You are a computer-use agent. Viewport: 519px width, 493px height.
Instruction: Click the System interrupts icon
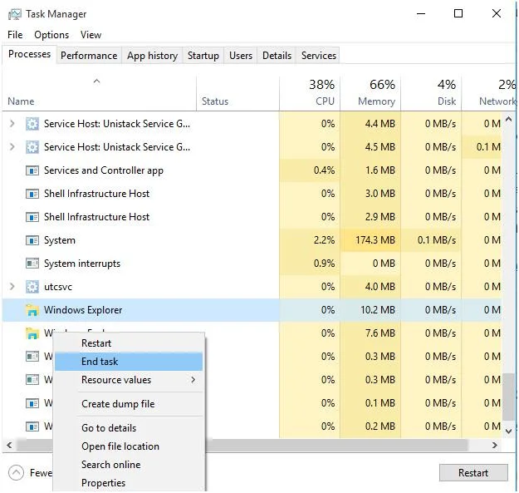32,264
